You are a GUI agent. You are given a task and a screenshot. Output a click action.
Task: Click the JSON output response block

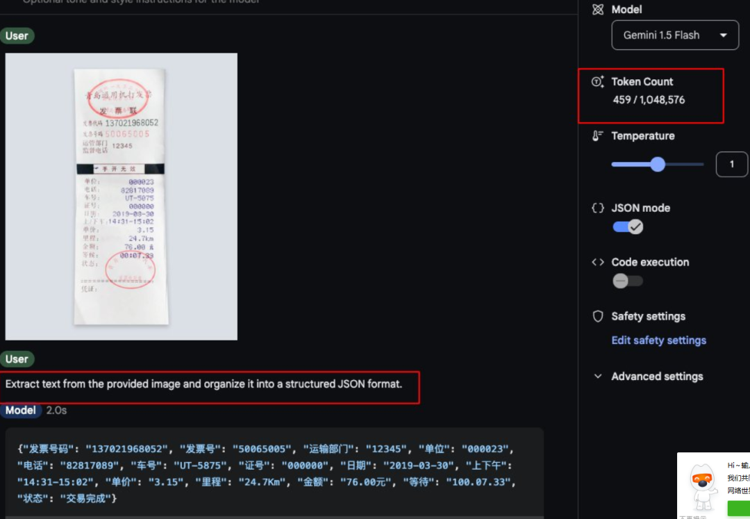(274, 472)
